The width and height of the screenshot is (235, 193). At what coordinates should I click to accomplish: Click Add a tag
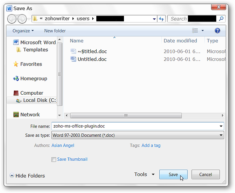pos(151,145)
